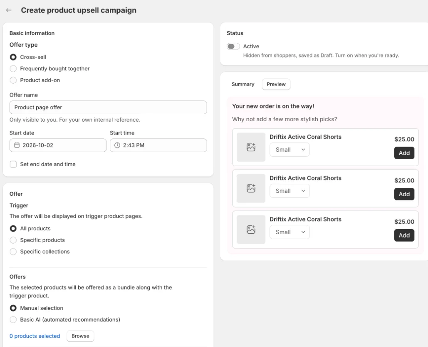Switch to the Preview tab
Image resolution: width=428 pixels, height=347 pixels.
coord(276,84)
